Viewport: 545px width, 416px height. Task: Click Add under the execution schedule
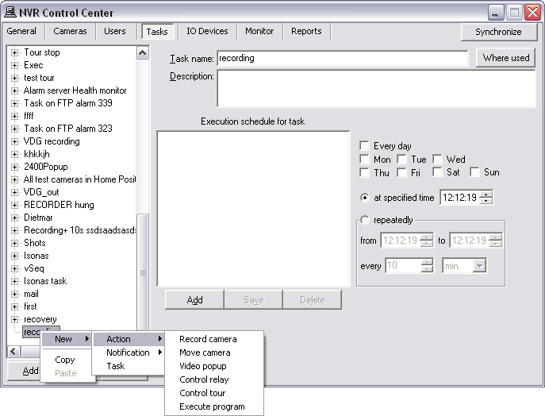tap(194, 300)
